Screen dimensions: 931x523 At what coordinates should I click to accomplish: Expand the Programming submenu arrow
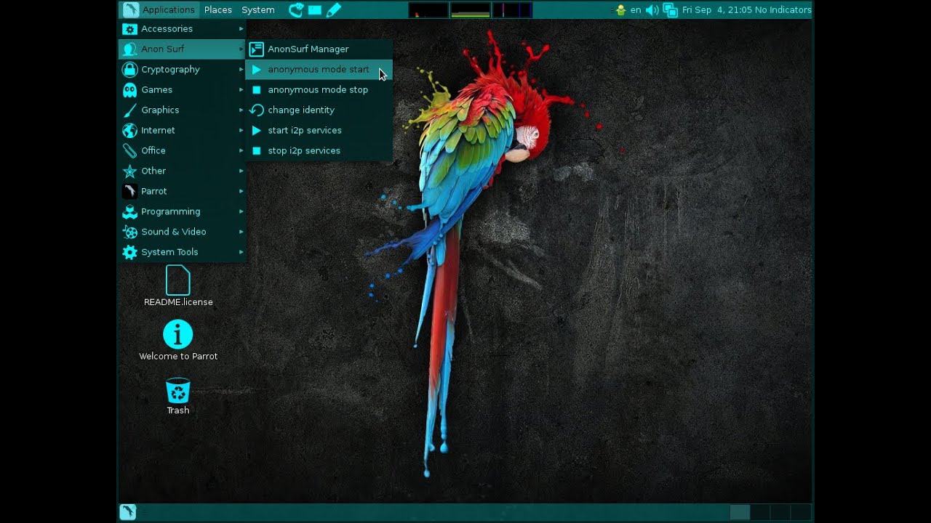coord(241,212)
